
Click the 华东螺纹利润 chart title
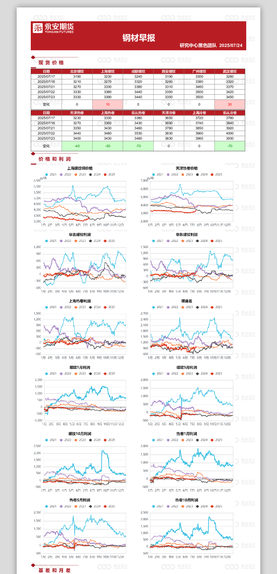coord(187,235)
